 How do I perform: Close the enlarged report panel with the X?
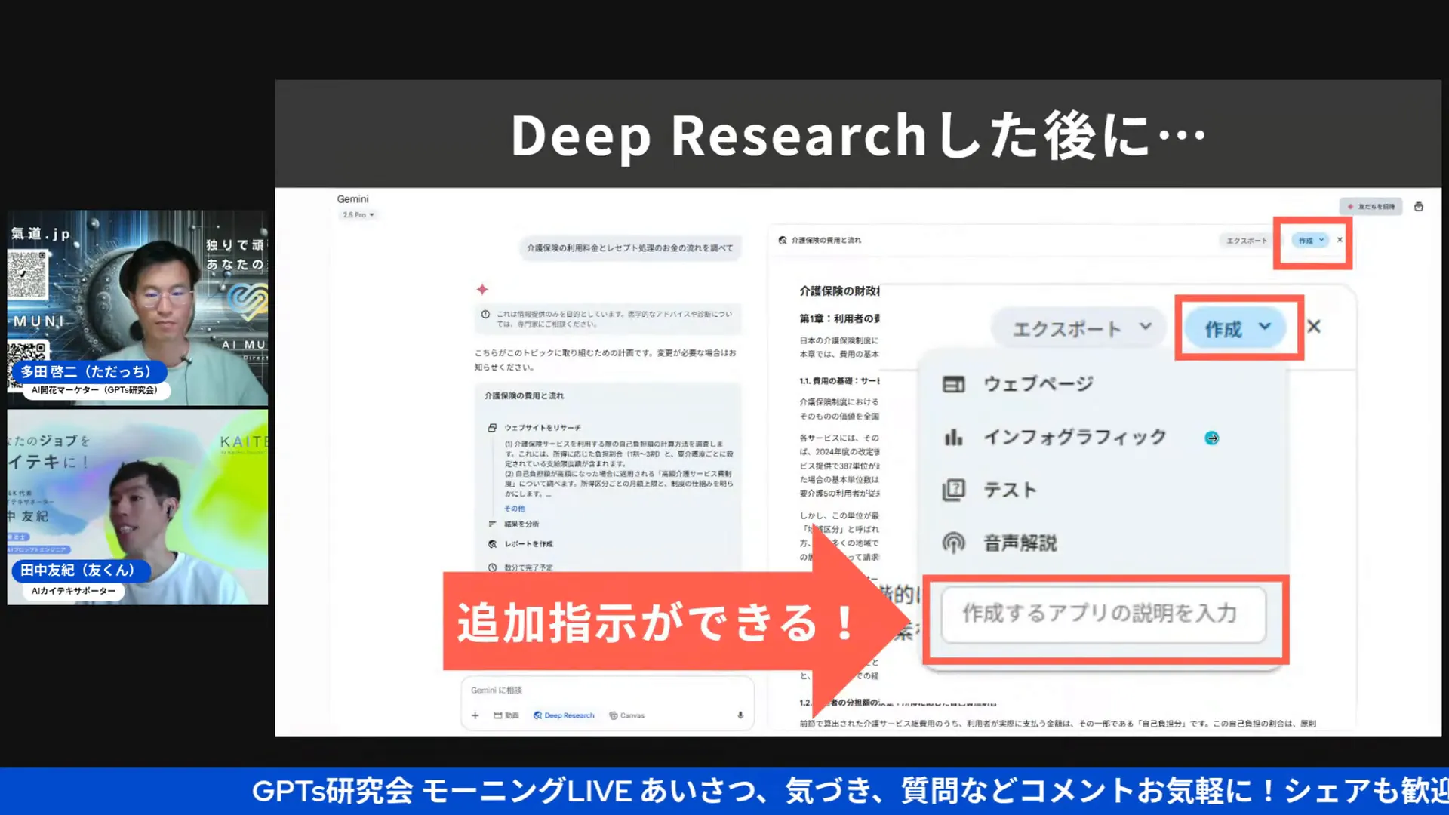pyautogui.click(x=1314, y=327)
